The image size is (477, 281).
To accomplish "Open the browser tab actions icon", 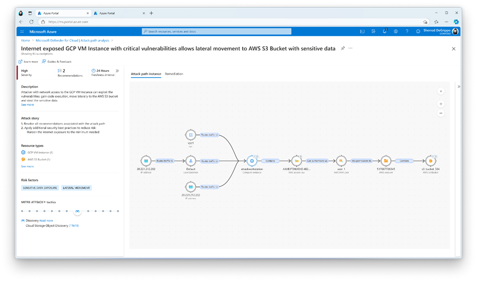I will click(x=30, y=14).
